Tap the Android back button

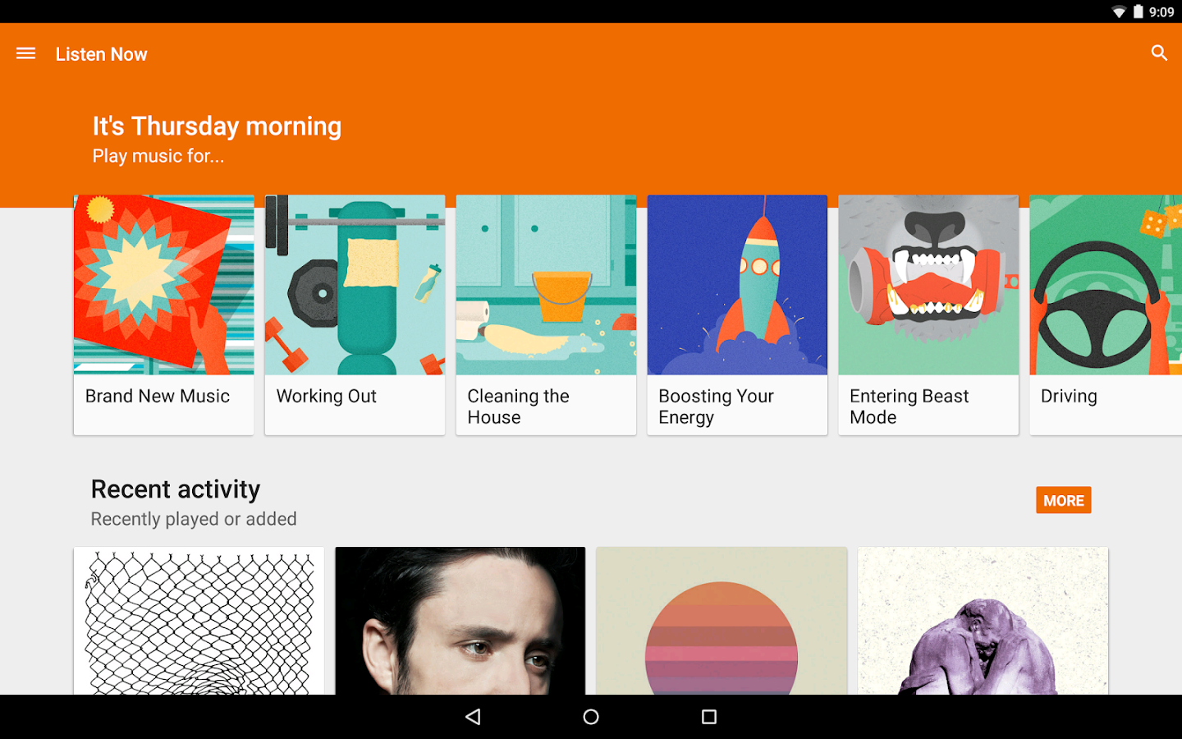[473, 717]
